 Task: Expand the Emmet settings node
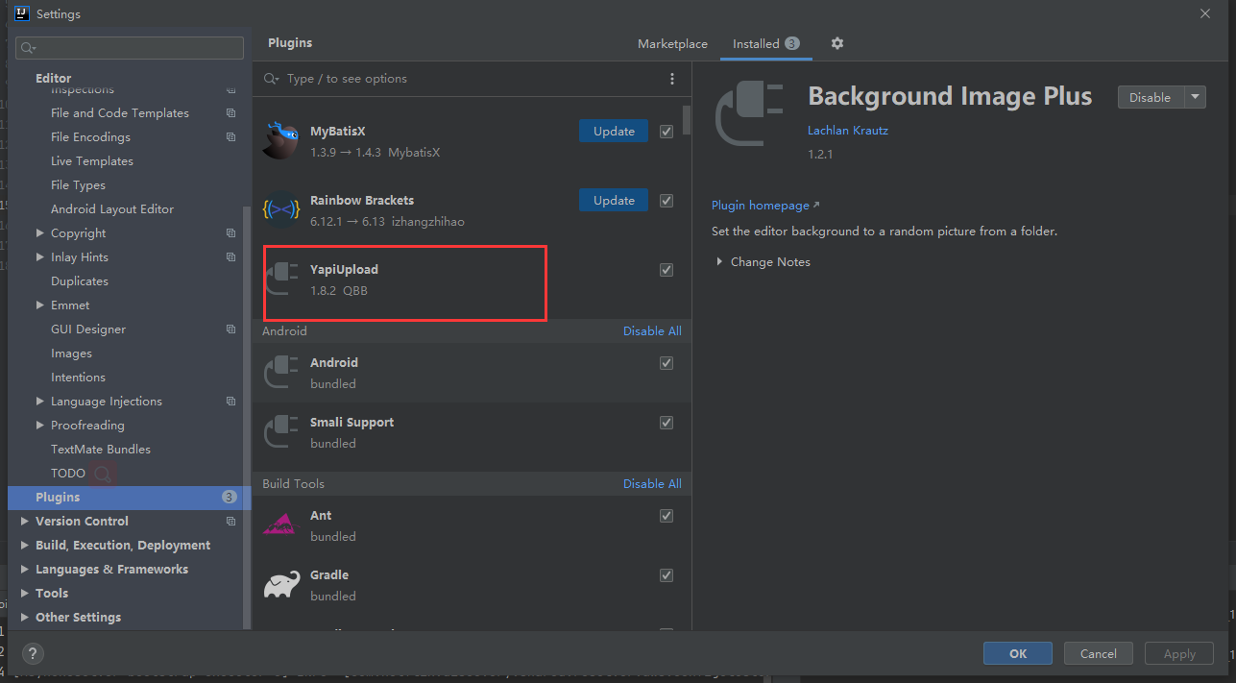pos(40,305)
